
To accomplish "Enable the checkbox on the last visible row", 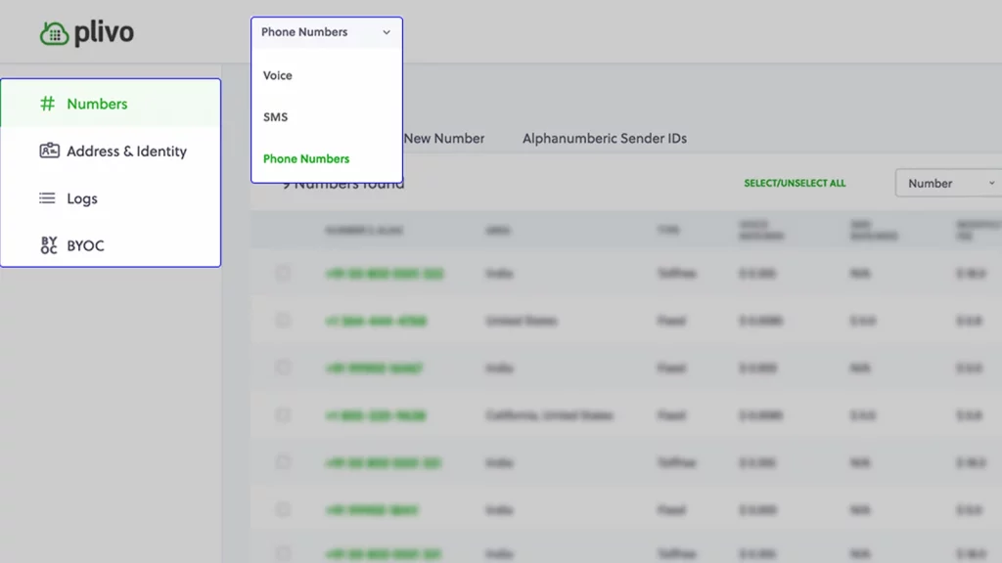I will (x=283, y=552).
